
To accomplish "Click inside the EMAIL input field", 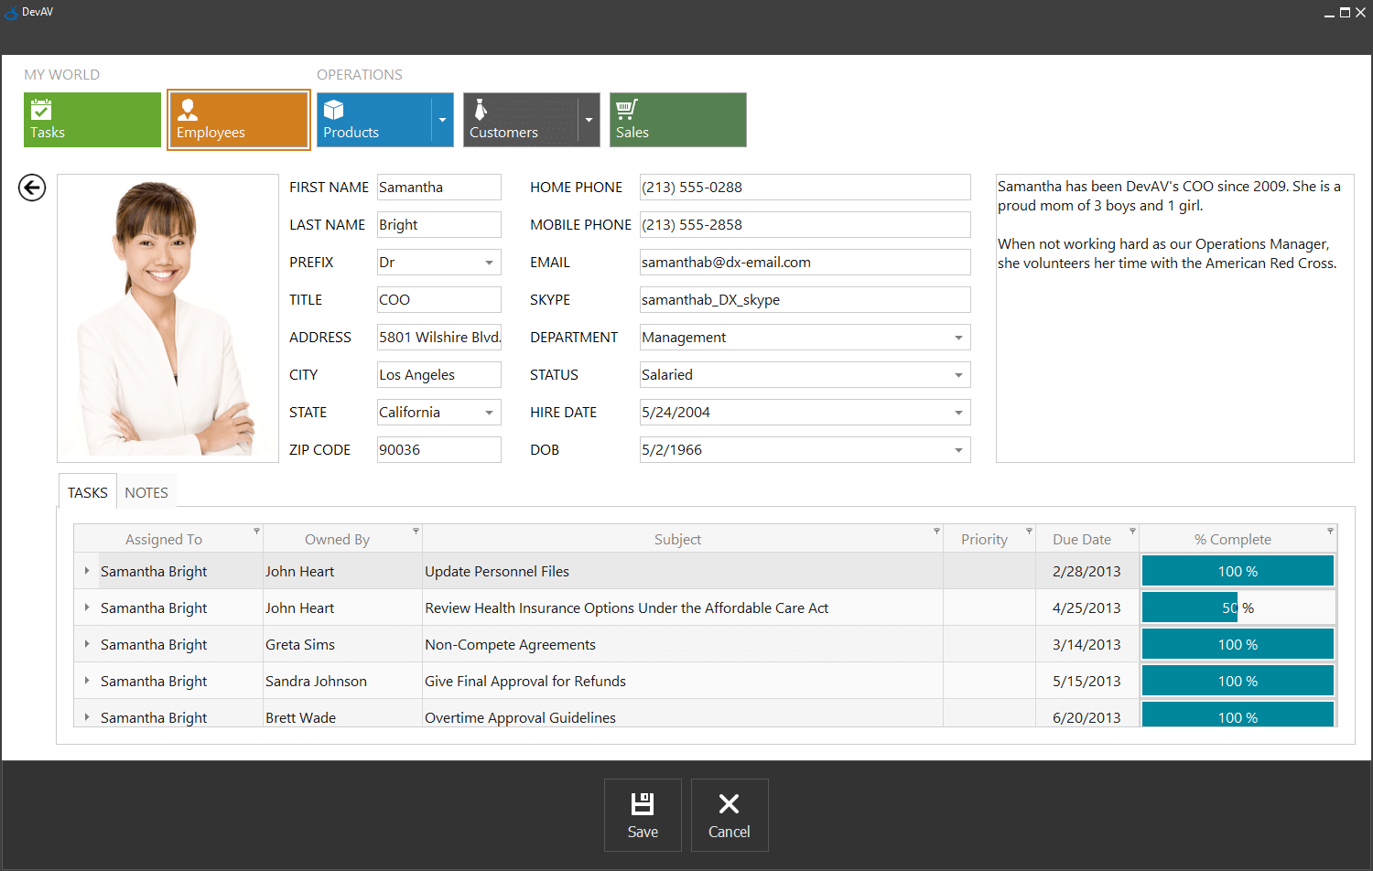I will coord(805,262).
